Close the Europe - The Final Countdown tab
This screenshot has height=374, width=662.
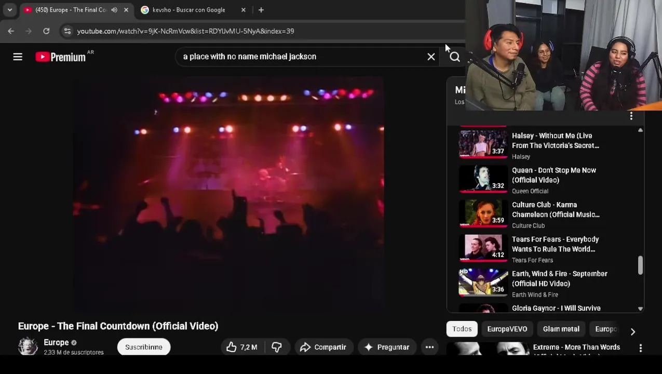tap(126, 10)
